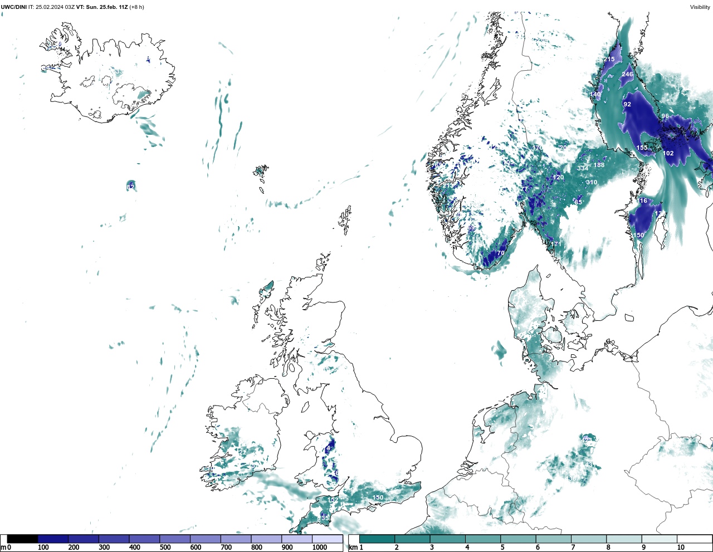Image resolution: width=713 pixels, height=552 pixels.
Task: Click the "116" visibility value on the map
Action: point(642,201)
